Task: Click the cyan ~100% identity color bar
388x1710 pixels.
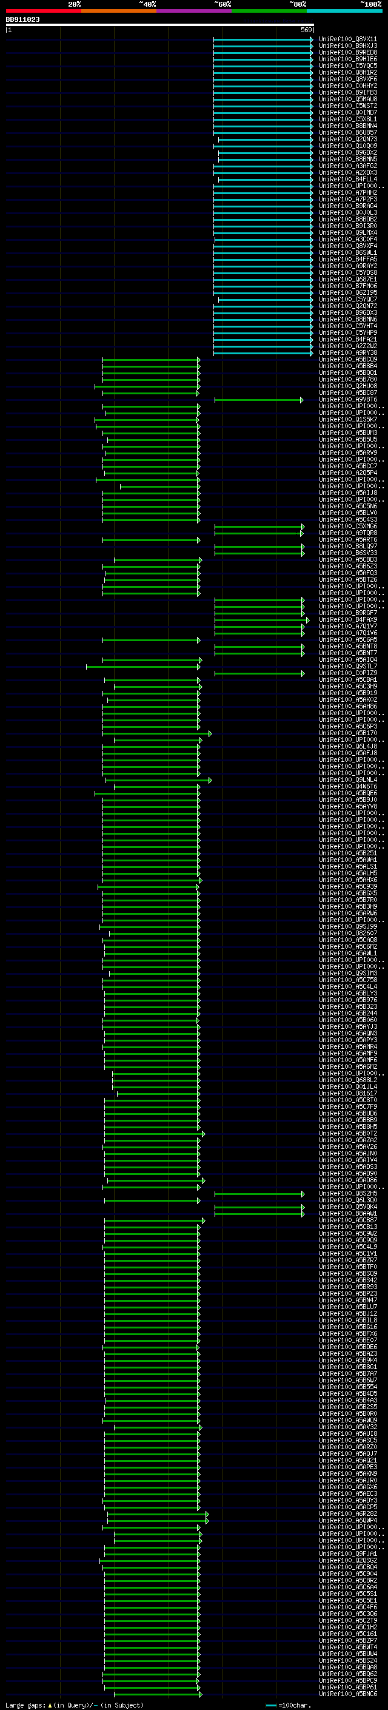Action: (x=344, y=11)
